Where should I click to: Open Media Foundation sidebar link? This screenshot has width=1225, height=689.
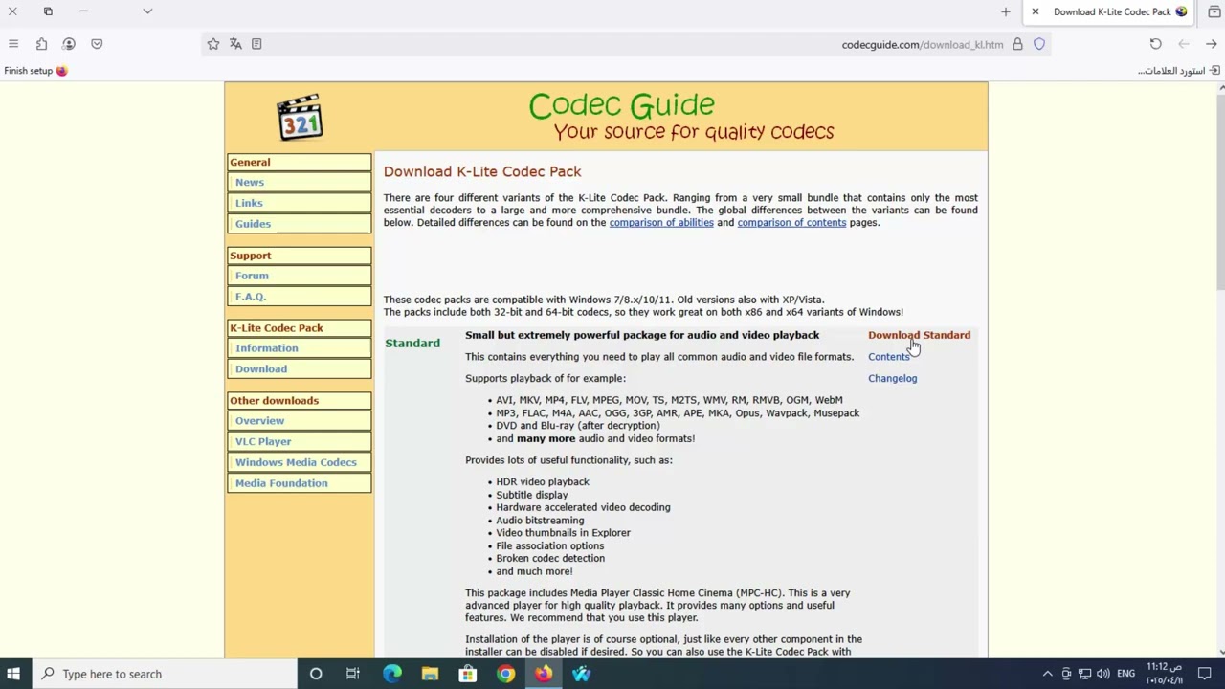(281, 483)
